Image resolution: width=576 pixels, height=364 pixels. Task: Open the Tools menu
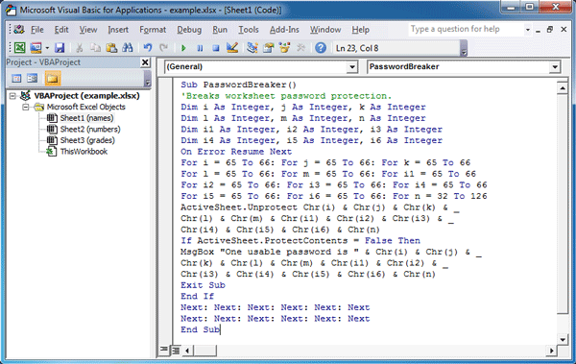[249, 30]
